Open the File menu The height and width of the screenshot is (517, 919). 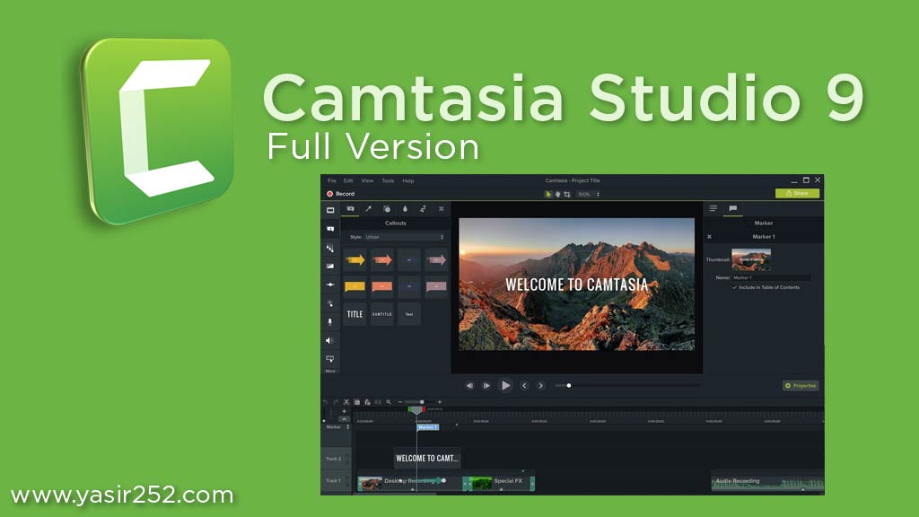pos(332,180)
